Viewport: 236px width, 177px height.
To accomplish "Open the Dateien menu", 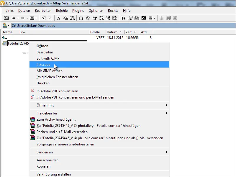I will [x=24, y=11].
